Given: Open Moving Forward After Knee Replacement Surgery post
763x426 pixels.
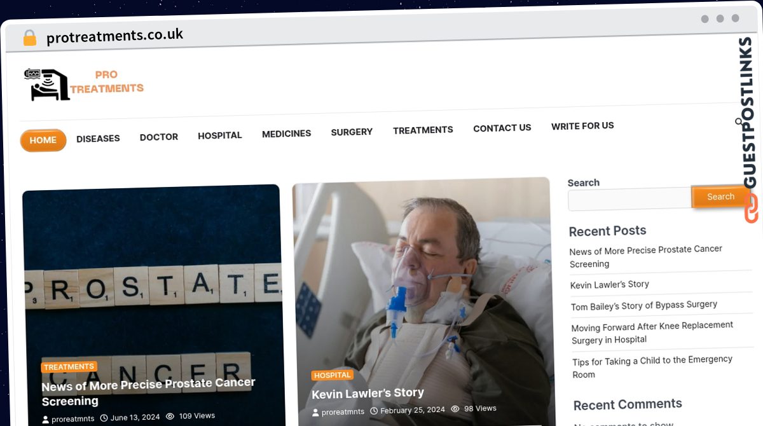Looking at the screenshot, I should [652, 333].
